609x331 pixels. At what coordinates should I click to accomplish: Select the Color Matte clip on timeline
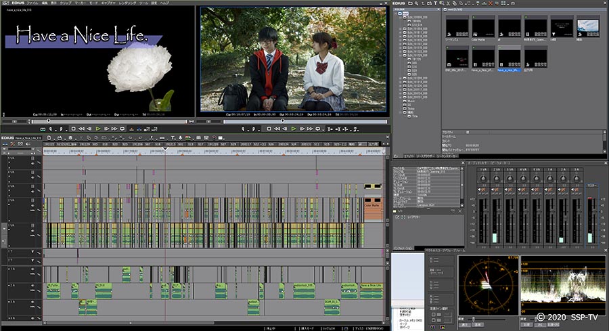pyautogui.click(x=373, y=209)
